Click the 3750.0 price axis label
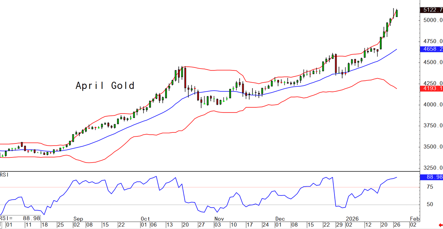Image resolution: width=443 pixels, height=229 pixels. click(433, 126)
